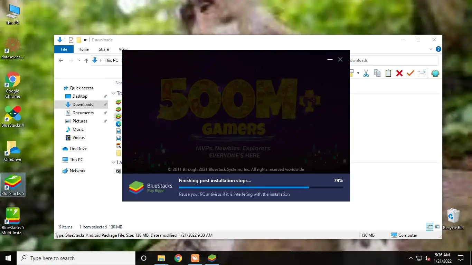472x265 pixels.
Task: Go back using Explorer's back arrow
Action: coord(61,60)
